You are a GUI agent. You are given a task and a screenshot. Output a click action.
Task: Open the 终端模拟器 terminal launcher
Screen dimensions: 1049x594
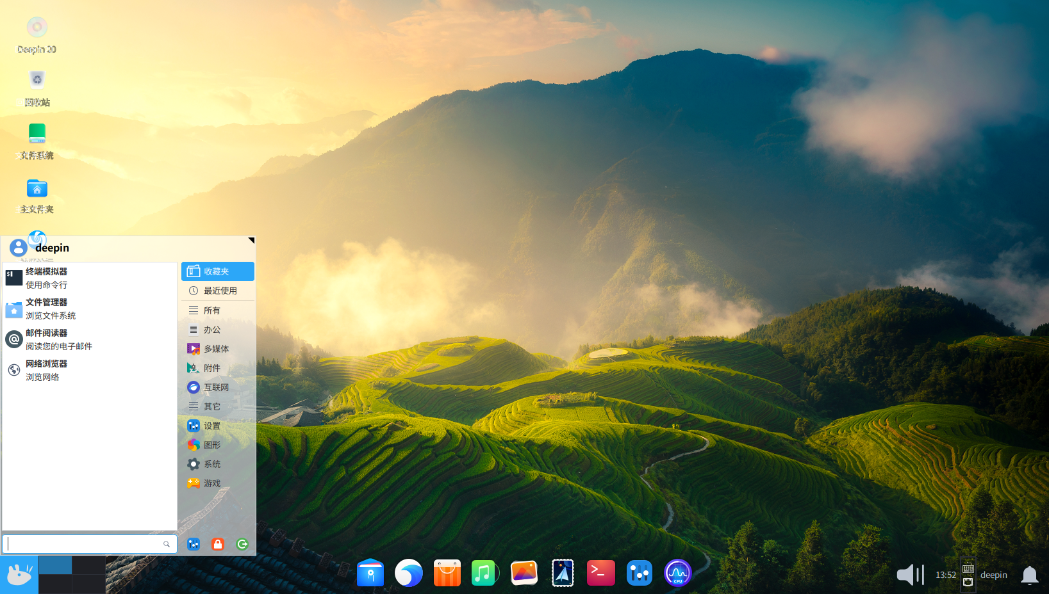pyautogui.click(x=46, y=278)
